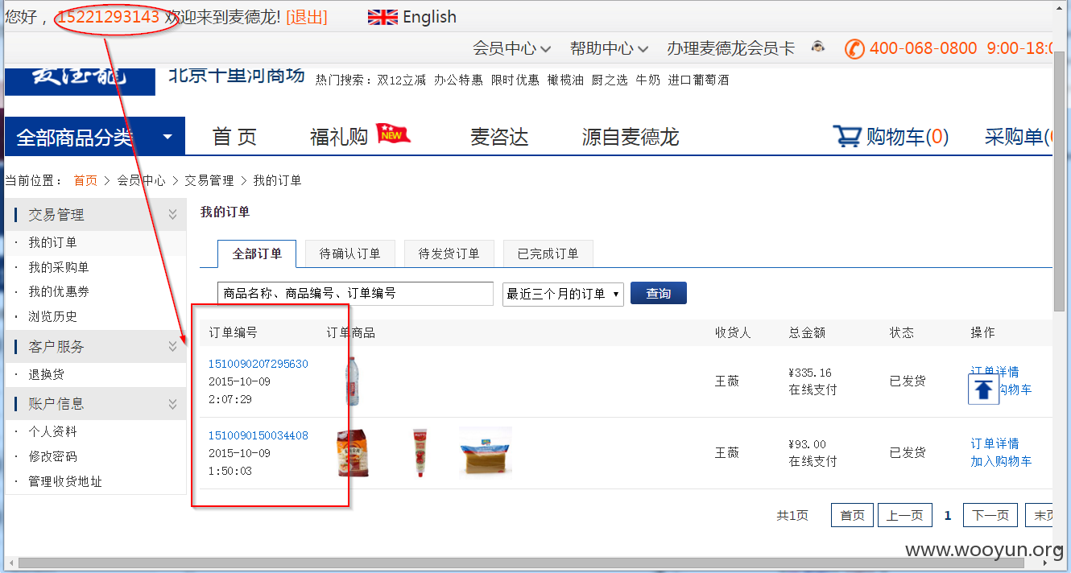Click the 进口葡萄酒 hot search link
Screen dimensions: 1071x573
click(x=698, y=80)
